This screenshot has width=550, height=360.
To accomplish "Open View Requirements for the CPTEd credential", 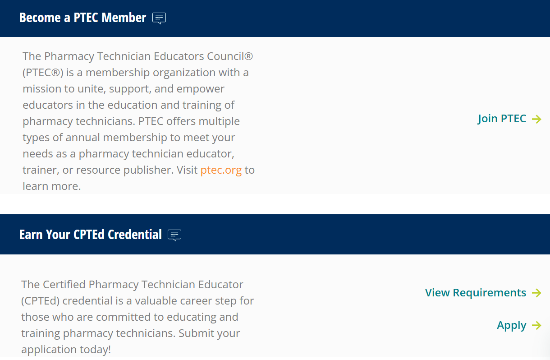I will (475, 292).
